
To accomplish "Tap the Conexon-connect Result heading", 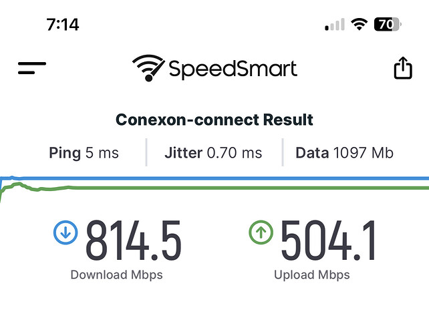I will [214, 120].
